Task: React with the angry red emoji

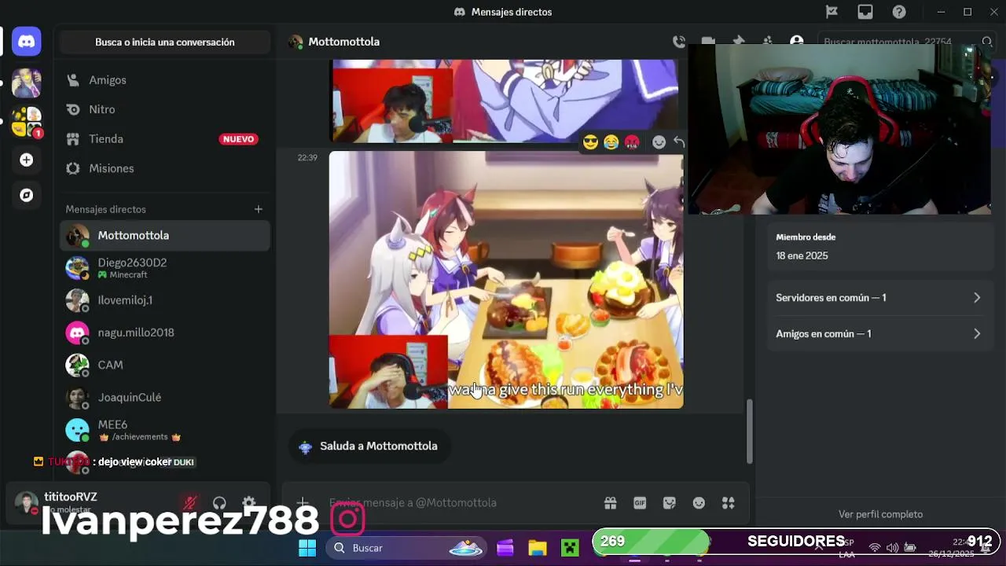Action: pos(632,142)
